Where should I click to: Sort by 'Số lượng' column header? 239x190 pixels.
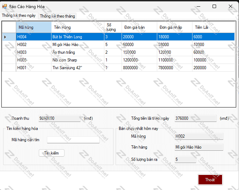(x=112, y=27)
